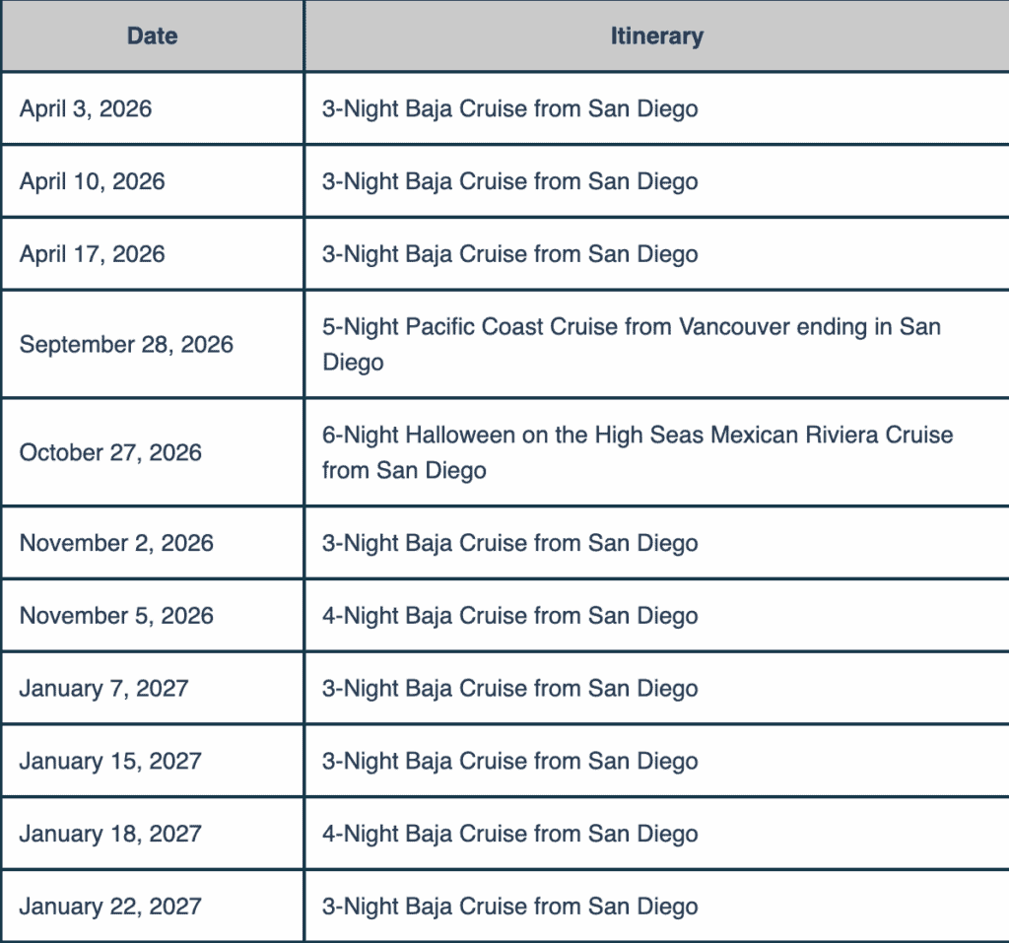Click the January 22, 2027 date cell
The height and width of the screenshot is (943, 1009).
(x=110, y=907)
